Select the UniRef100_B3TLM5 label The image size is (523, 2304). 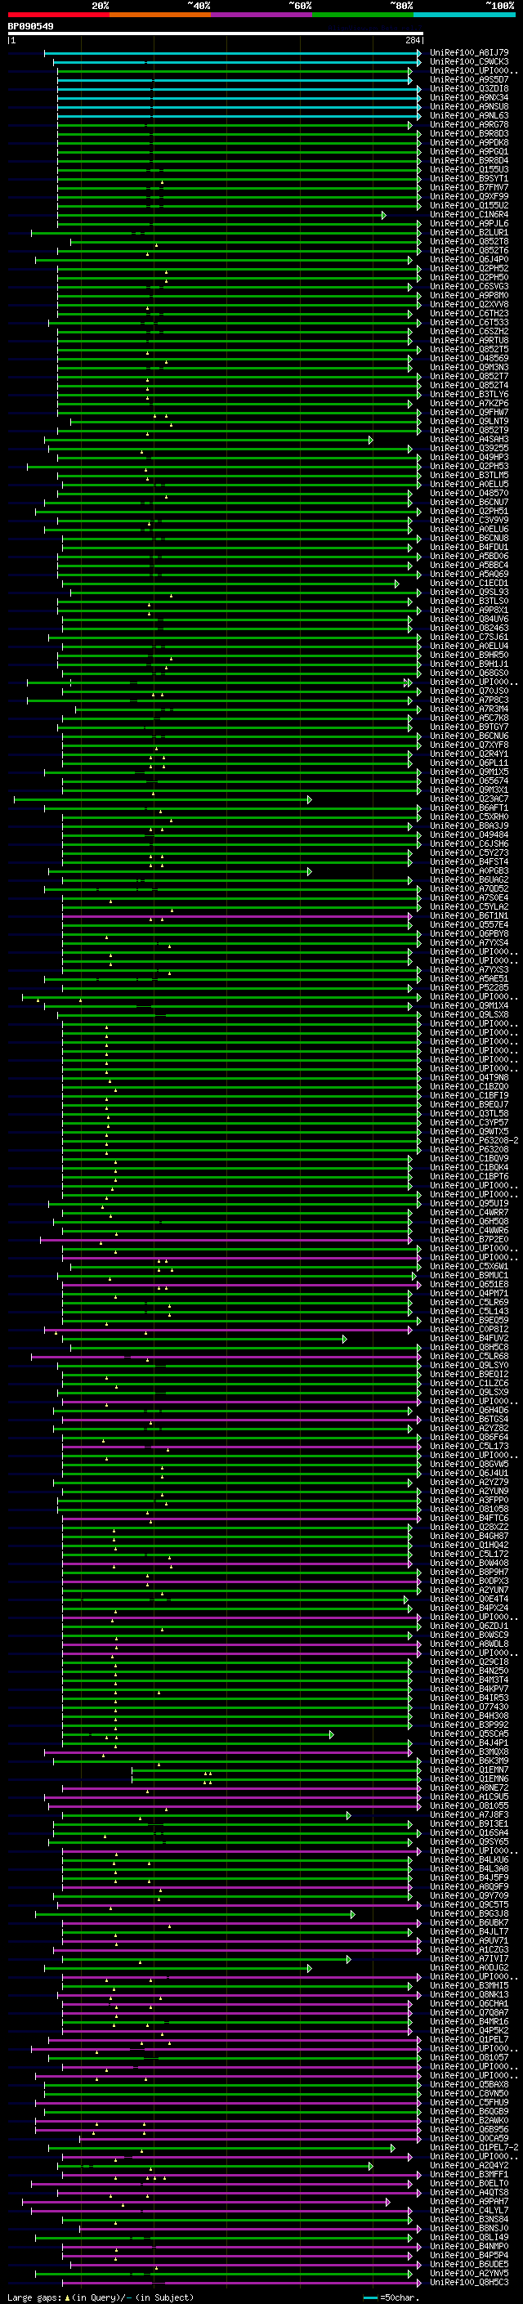click(469, 475)
